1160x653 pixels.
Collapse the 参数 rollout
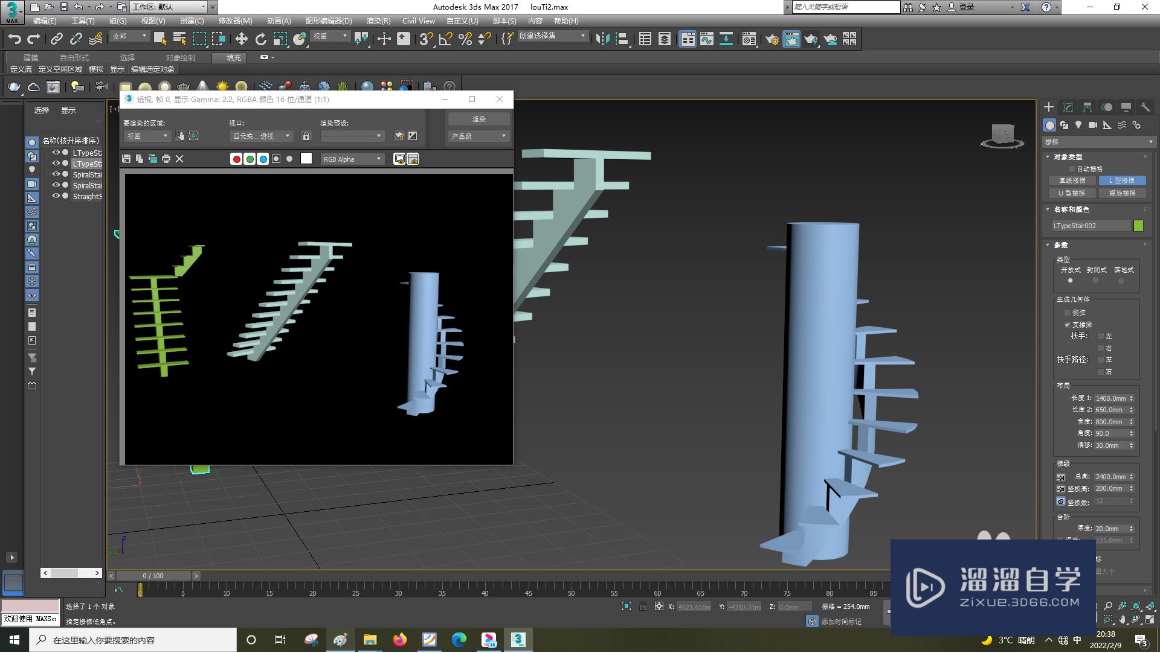pyautogui.click(x=1060, y=245)
